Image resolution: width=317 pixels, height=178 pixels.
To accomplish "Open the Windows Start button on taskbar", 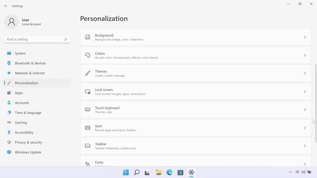I will [126, 173].
